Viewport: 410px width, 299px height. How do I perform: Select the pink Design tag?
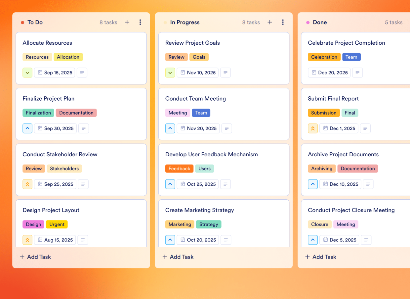pyautogui.click(x=33, y=224)
